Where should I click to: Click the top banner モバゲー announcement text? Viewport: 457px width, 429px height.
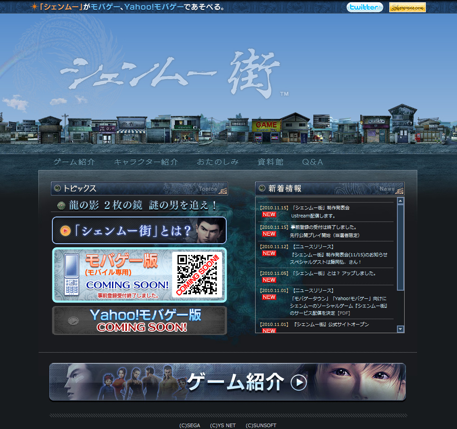[132, 7]
